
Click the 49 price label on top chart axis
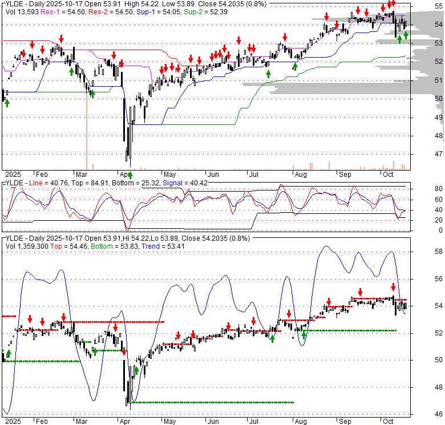pyautogui.click(x=439, y=117)
